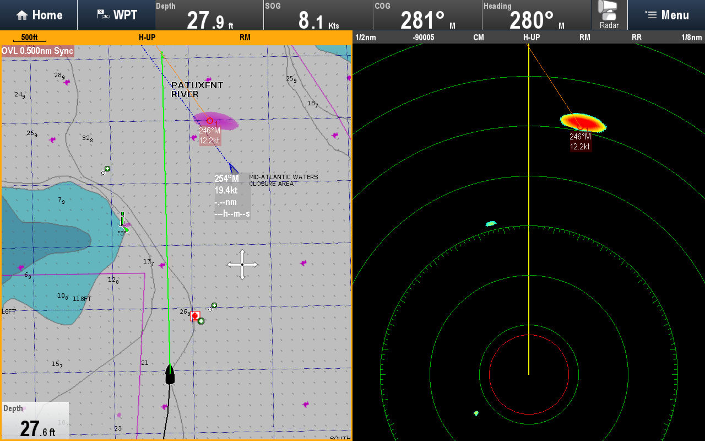Click the radar target 246°M 12.2kt label
The image size is (705, 441).
580,142
